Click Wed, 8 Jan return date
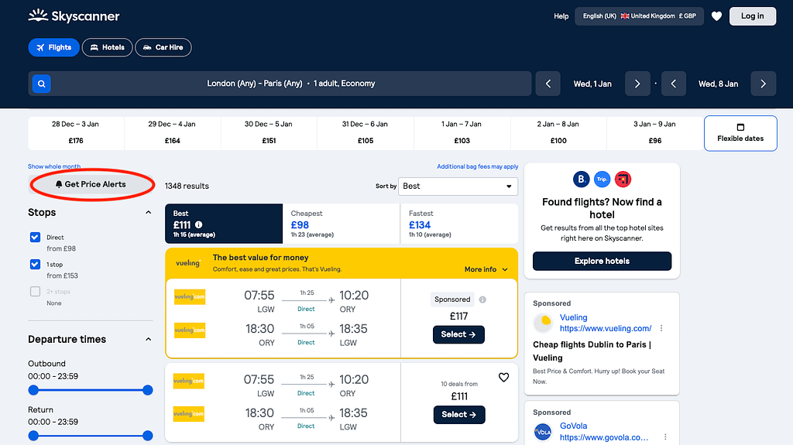 coord(718,84)
